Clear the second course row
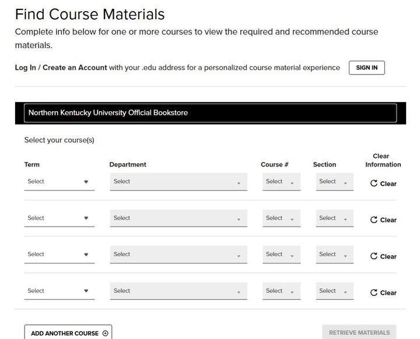This screenshot has width=420, height=339. click(x=383, y=220)
